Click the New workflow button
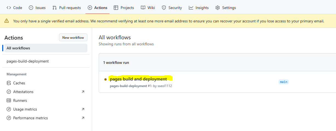Viewport: 336px width, 131px height. (x=73, y=37)
